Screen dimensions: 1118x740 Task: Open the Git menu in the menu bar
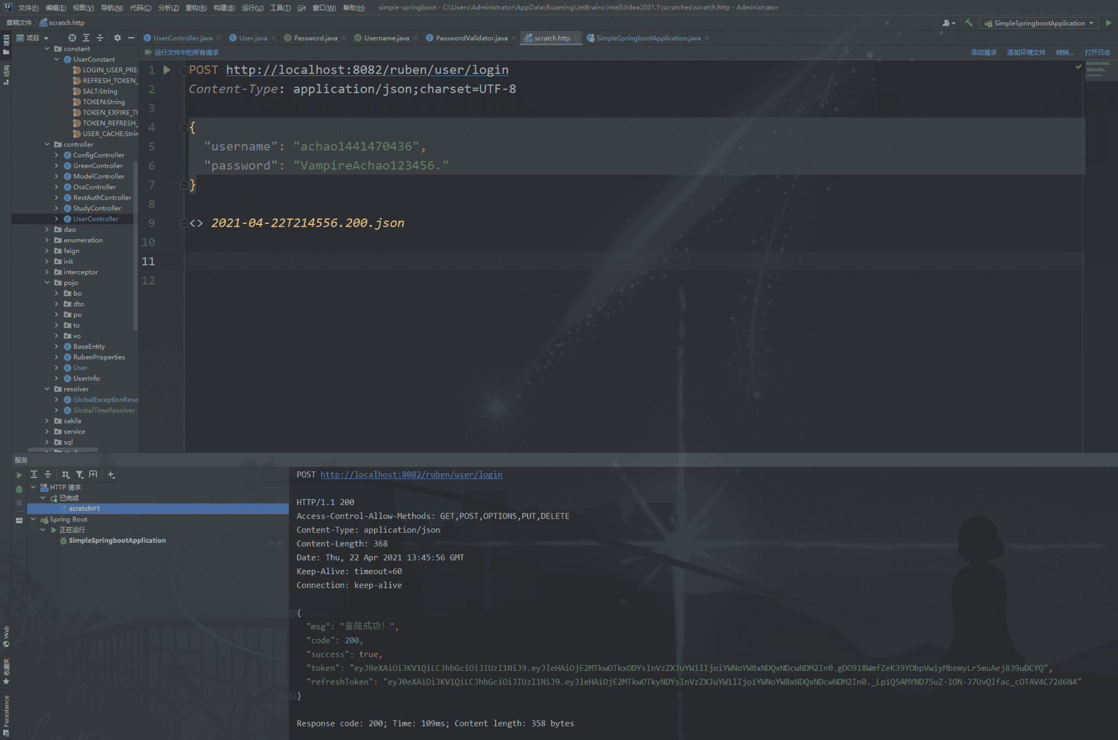coord(301,8)
